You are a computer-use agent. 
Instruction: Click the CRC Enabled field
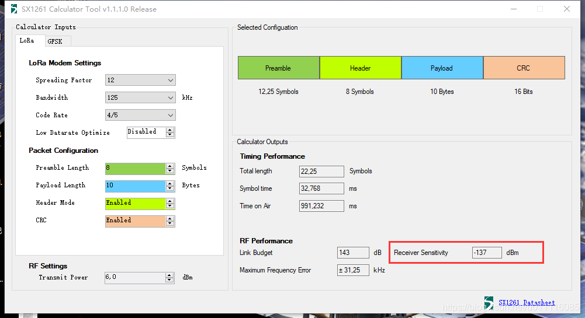point(136,221)
